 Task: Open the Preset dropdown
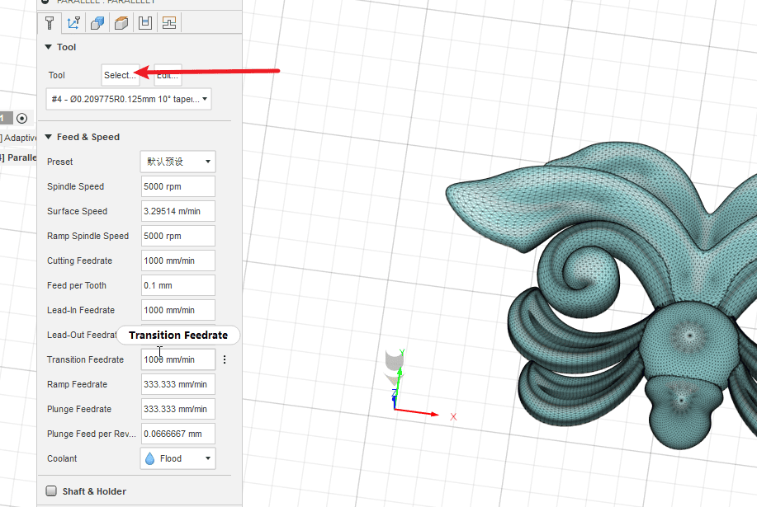click(x=177, y=162)
